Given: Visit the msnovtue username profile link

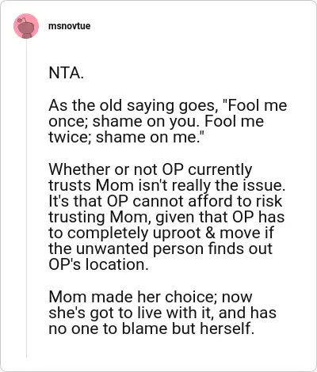Looking at the screenshot, I should (69, 26).
